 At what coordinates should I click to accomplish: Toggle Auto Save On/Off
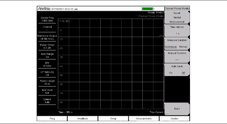(x=177, y=69)
